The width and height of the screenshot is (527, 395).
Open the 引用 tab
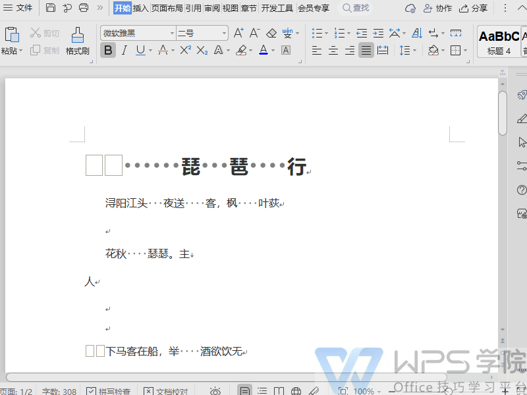(194, 8)
